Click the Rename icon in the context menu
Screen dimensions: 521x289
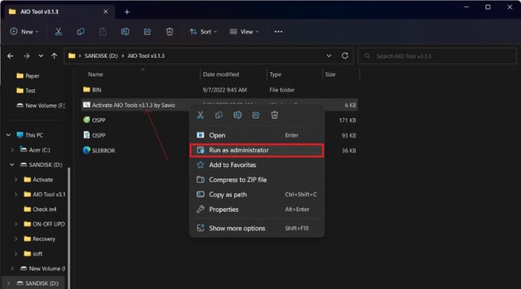click(x=237, y=115)
